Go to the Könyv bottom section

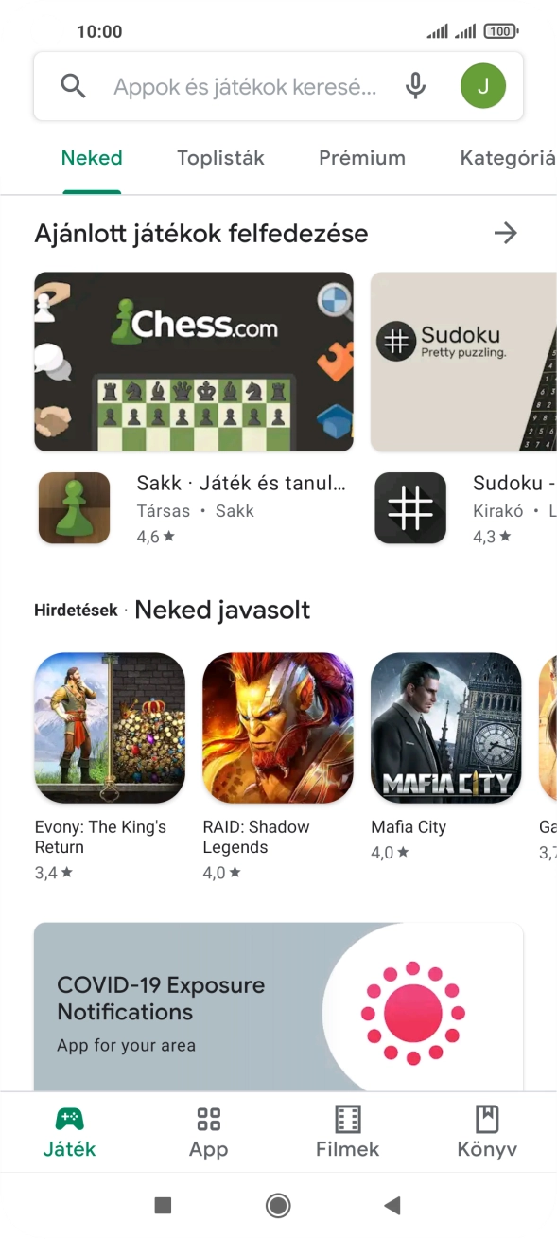pyautogui.click(x=487, y=1133)
